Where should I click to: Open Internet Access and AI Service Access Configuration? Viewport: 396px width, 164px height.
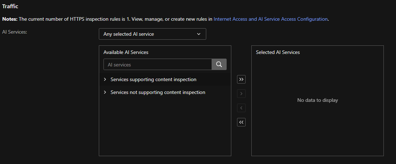(270, 19)
